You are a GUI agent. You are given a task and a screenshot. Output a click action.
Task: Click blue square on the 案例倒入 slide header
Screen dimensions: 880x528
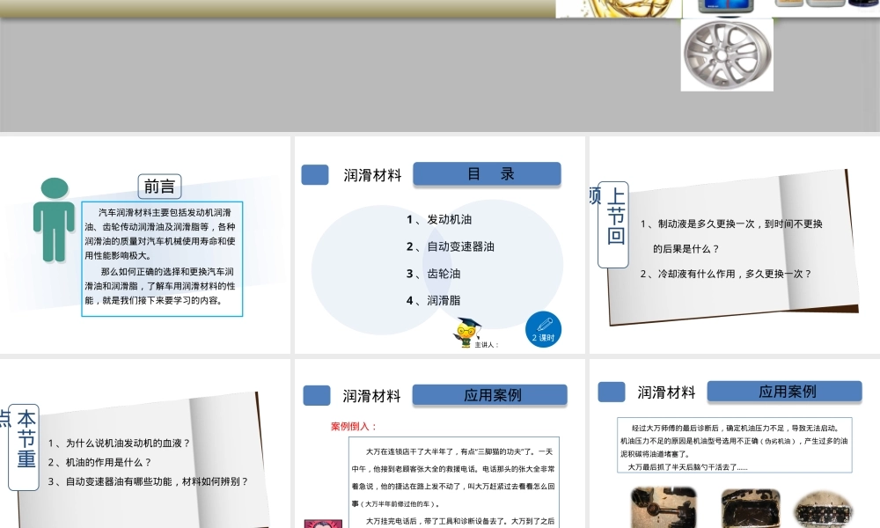coord(317,396)
